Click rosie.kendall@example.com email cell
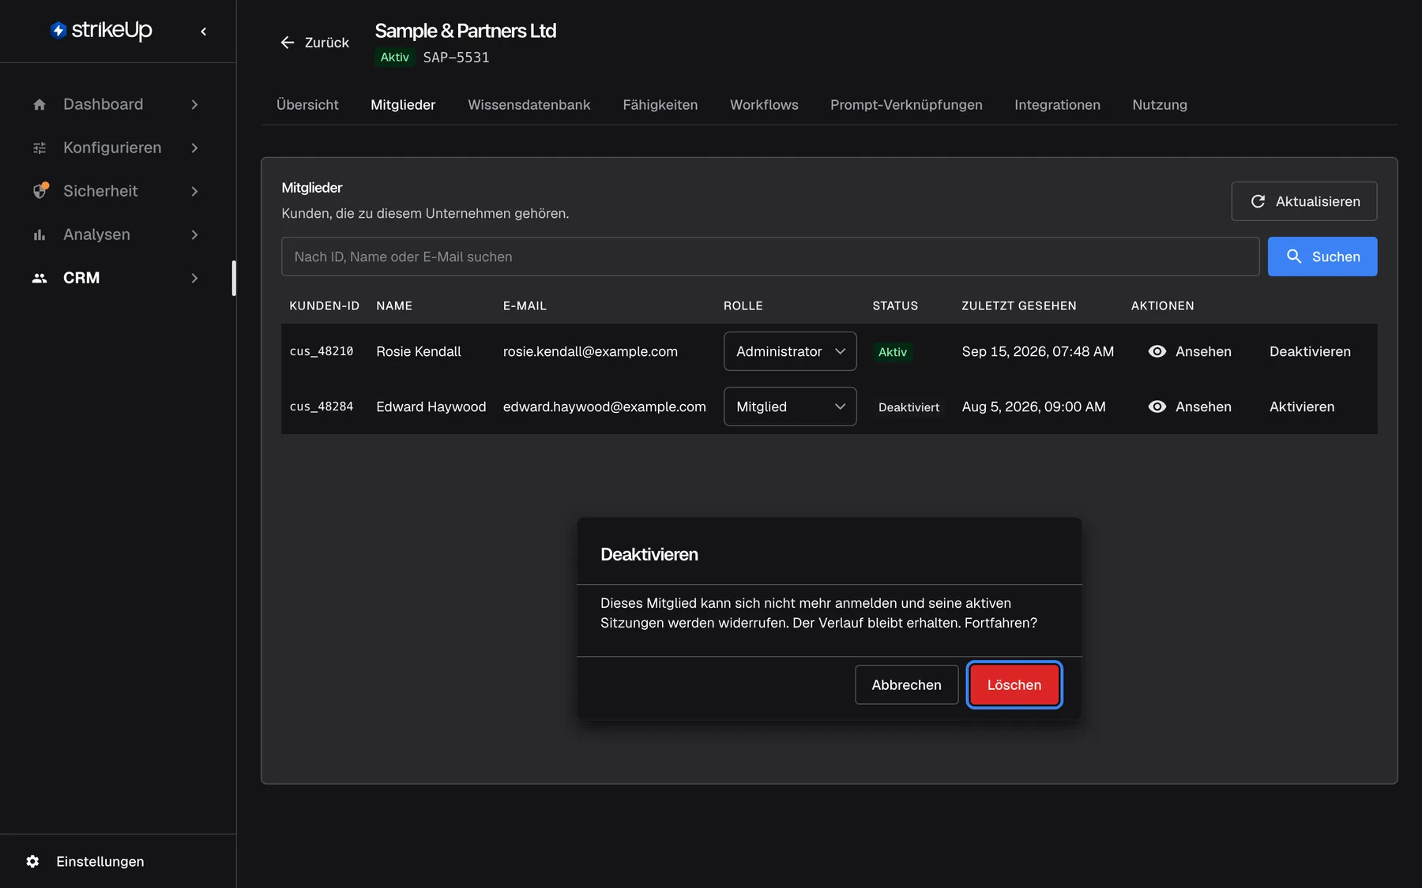The image size is (1422, 888). pyautogui.click(x=590, y=351)
